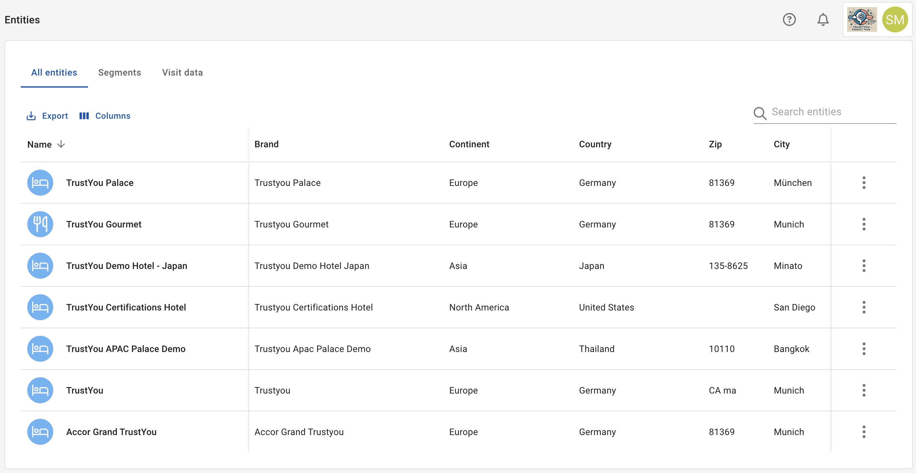This screenshot has width=916, height=473.
Task: Click the City column header
Action: [x=782, y=144]
